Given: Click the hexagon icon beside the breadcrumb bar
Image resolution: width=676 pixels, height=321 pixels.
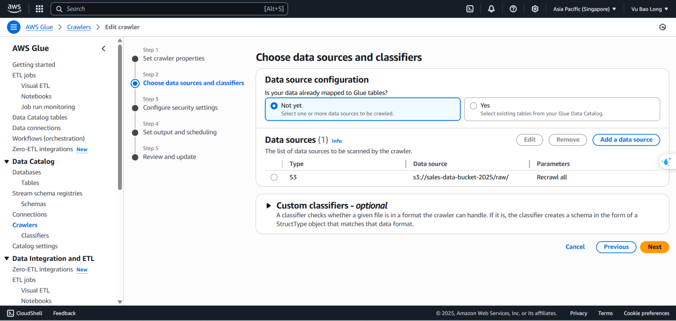Looking at the screenshot, I should coord(663,27).
